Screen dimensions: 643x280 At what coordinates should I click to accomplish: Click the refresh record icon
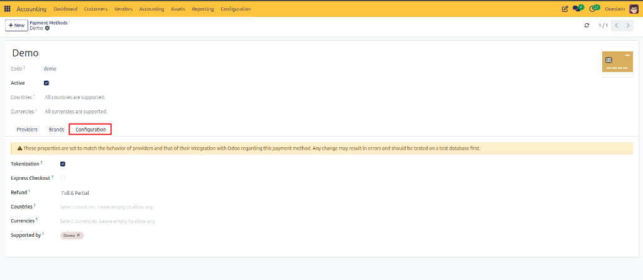pyautogui.click(x=587, y=26)
